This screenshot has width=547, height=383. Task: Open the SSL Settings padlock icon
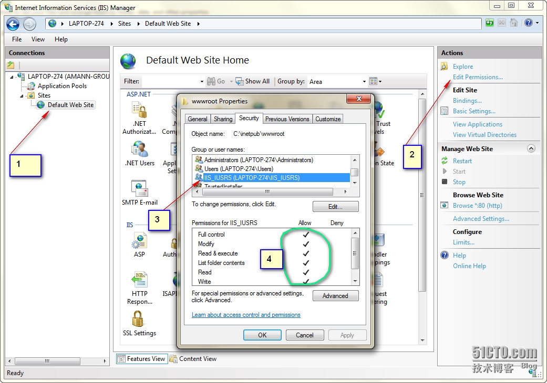pos(138,318)
